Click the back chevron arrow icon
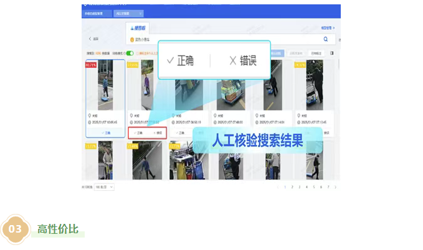The width and height of the screenshot is (423, 250). pyautogui.click(x=90, y=39)
